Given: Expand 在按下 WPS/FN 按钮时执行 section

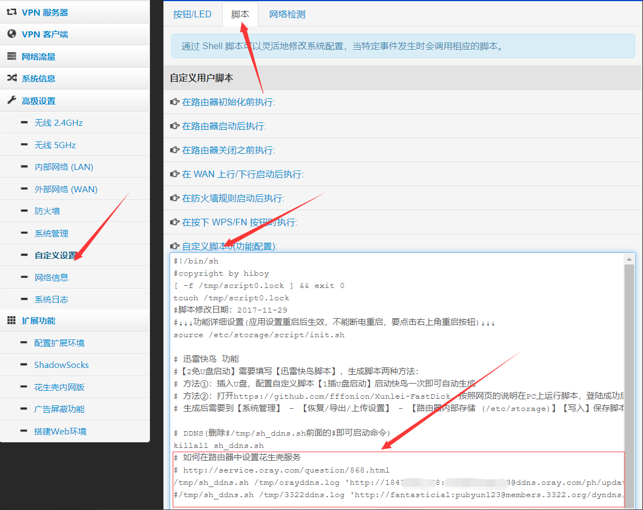Looking at the screenshot, I should tap(240, 223).
